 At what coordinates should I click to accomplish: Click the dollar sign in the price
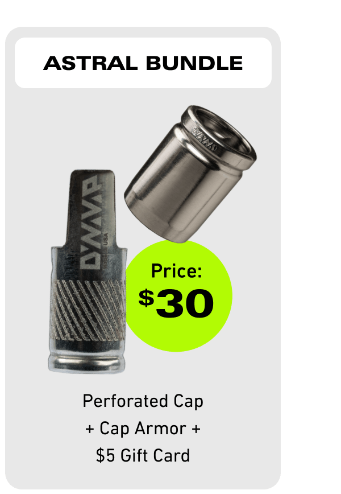146,298
